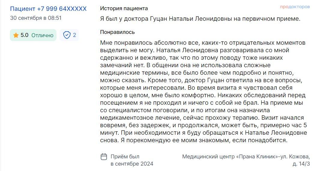317x171 pixels.
Task: Click the Отлично rating label
Action: pos(42,35)
